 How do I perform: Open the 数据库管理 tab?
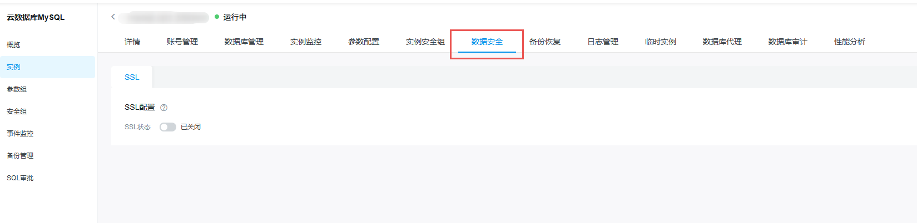(x=244, y=42)
